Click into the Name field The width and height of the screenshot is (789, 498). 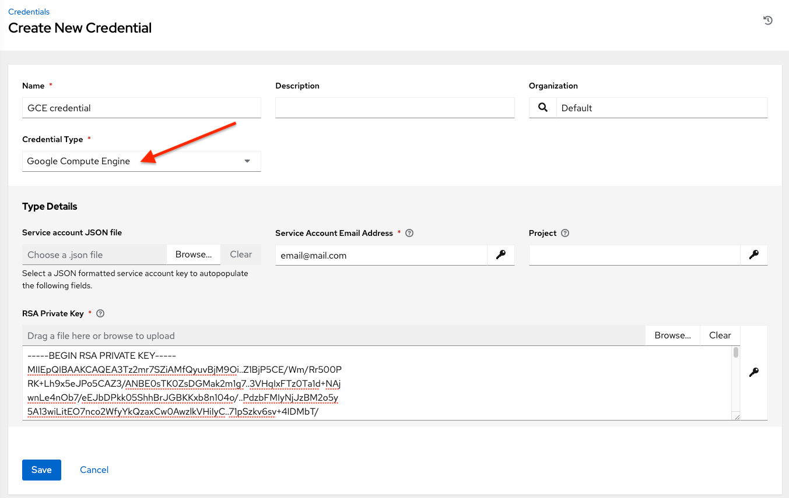141,108
